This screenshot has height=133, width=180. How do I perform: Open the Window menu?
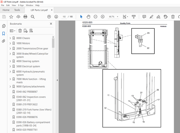(x=30, y=5)
